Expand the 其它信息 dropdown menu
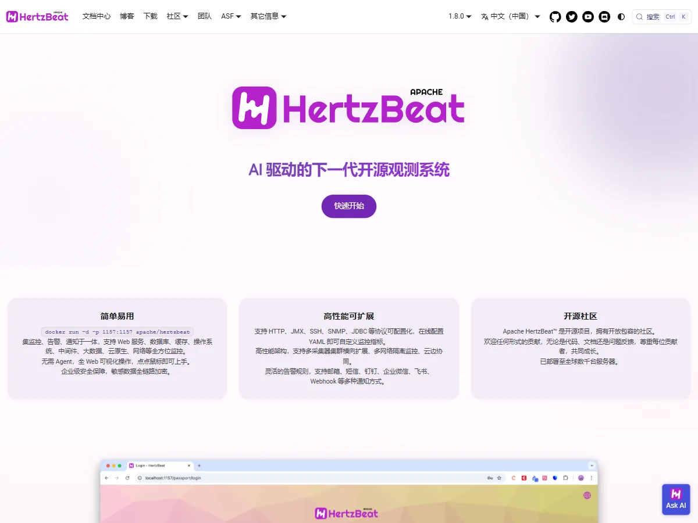 [x=268, y=16]
